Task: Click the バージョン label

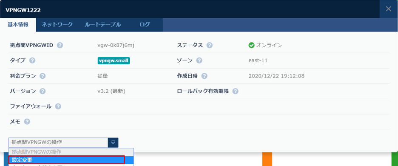Action: tap(23, 91)
